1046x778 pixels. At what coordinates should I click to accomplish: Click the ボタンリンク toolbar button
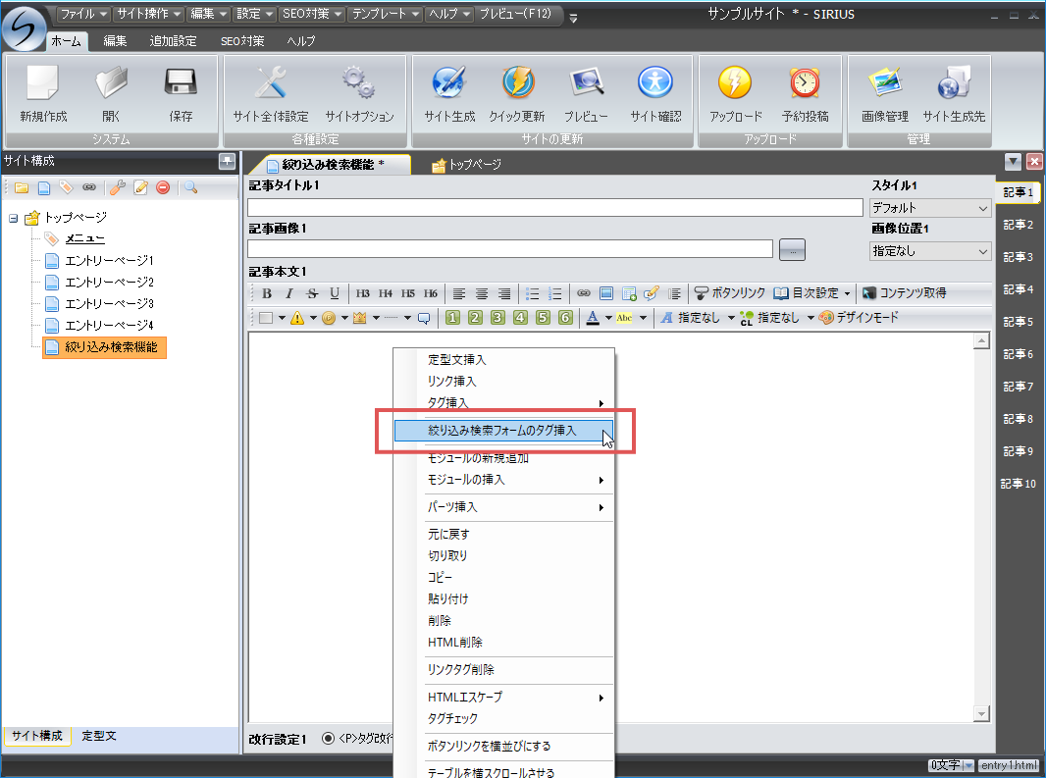(x=729, y=293)
